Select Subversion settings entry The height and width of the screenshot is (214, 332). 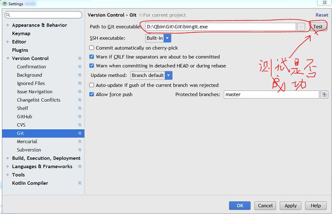[29, 150]
